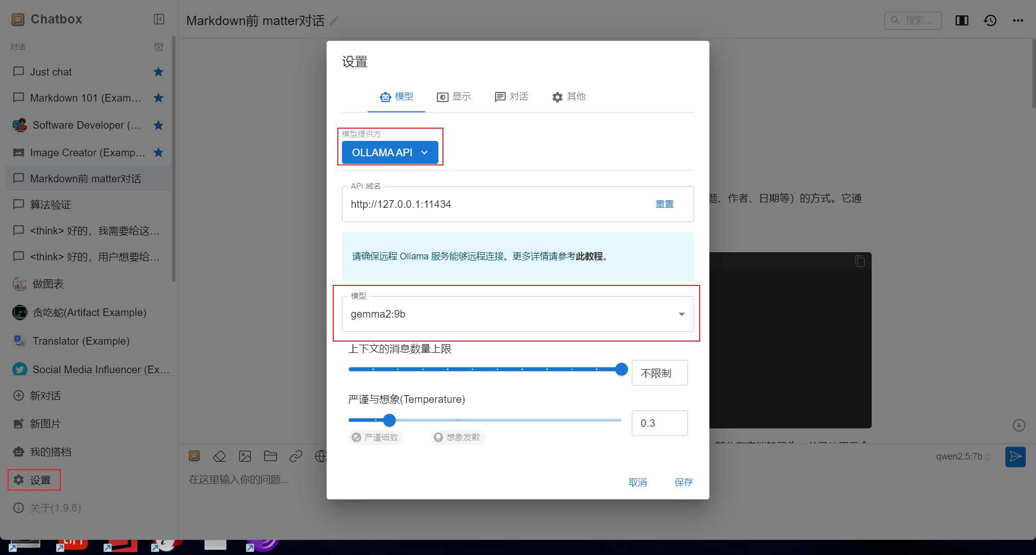Viewport: 1036px width, 555px height.
Task: Toggle star on Software Developer conversation
Action: pyautogui.click(x=158, y=125)
